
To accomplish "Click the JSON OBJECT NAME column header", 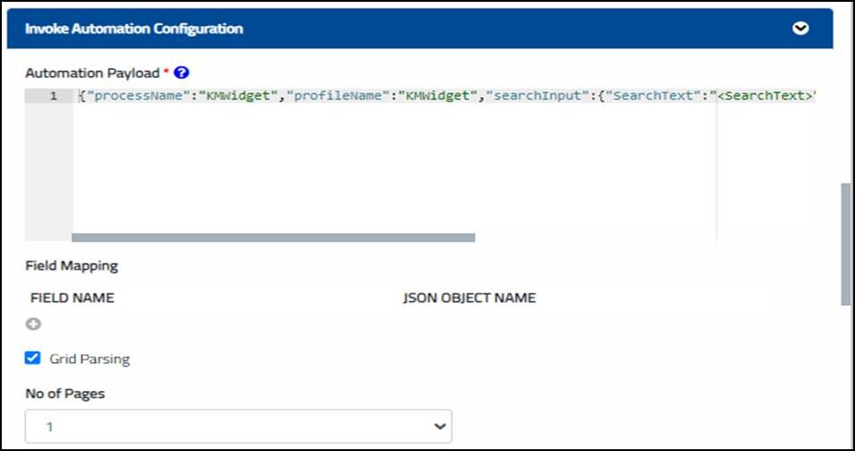I will point(470,298).
